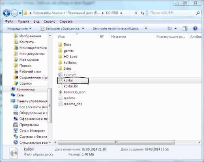Screen dimensions: 204x162
Task: Click the Help question mark icon
Action: pos(195,28)
